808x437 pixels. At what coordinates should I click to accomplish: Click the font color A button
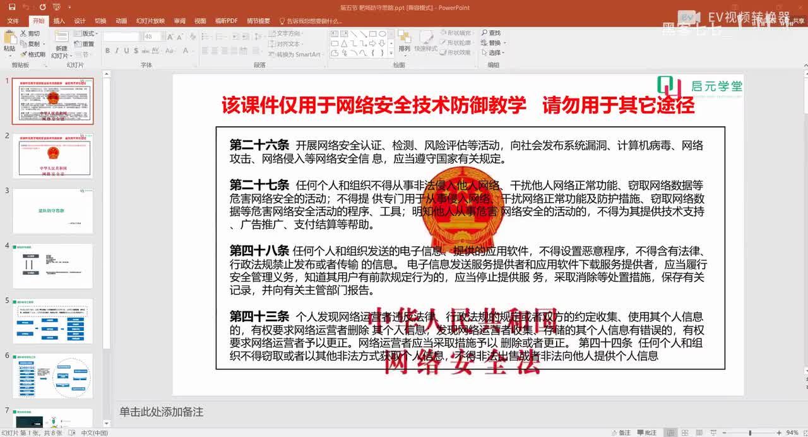(x=186, y=51)
